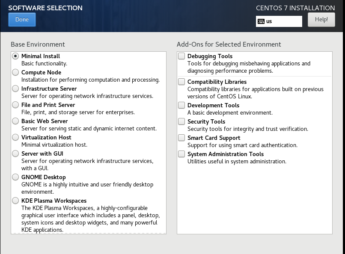Image resolution: width=345 pixels, height=254 pixels.
Task: Click the keyboard layout icon
Action: pos(261,21)
